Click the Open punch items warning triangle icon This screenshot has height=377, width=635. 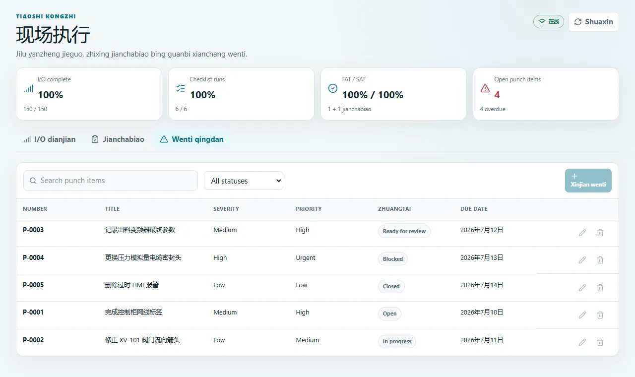pos(485,88)
